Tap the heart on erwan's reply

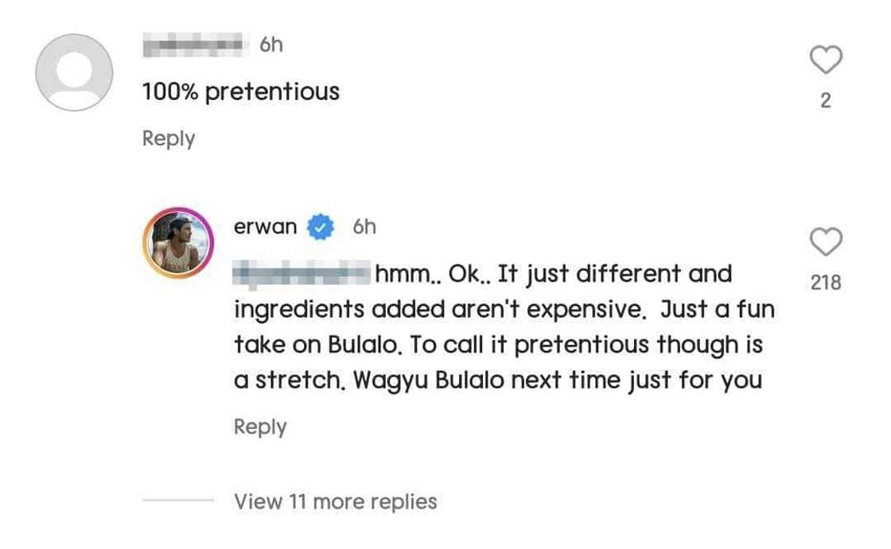coord(825,242)
